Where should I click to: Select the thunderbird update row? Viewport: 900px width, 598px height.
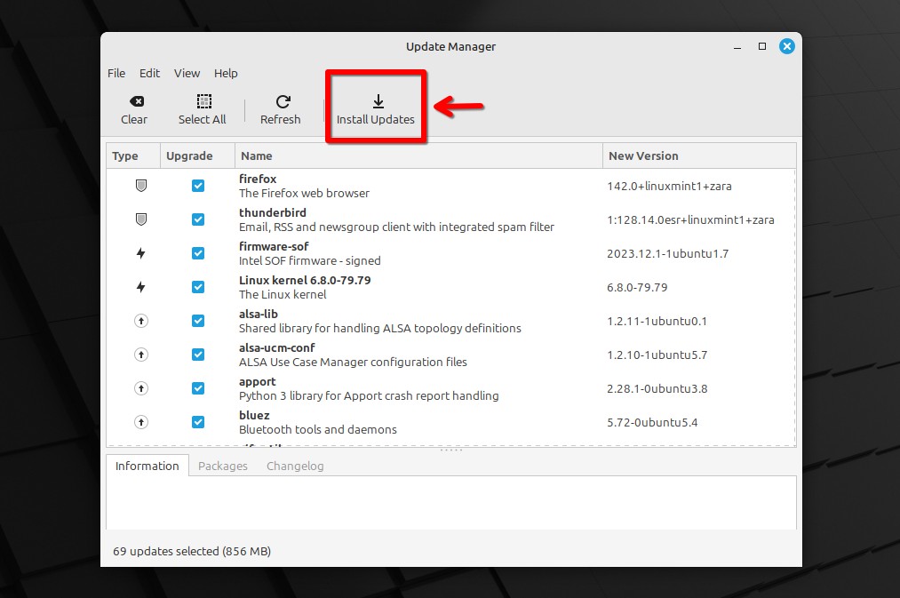(450, 219)
